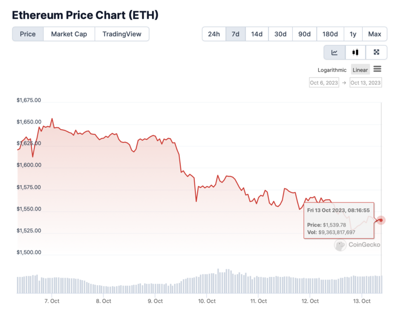Open fullscreen chart expand icon
Image resolution: width=399 pixels, height=313 pixels.
(376, 53)
